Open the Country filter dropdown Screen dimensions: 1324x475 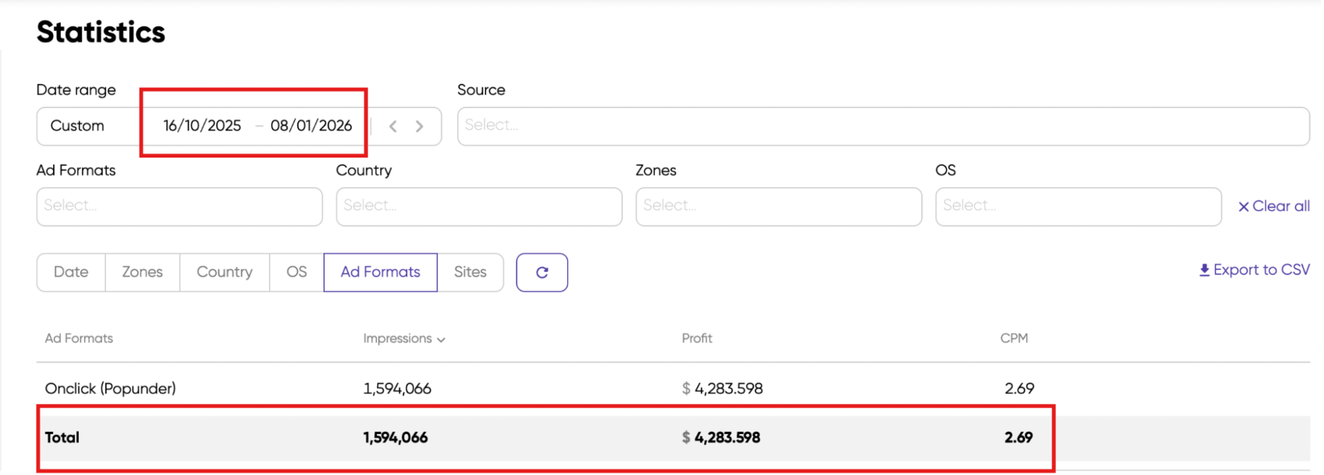point(478,206)
